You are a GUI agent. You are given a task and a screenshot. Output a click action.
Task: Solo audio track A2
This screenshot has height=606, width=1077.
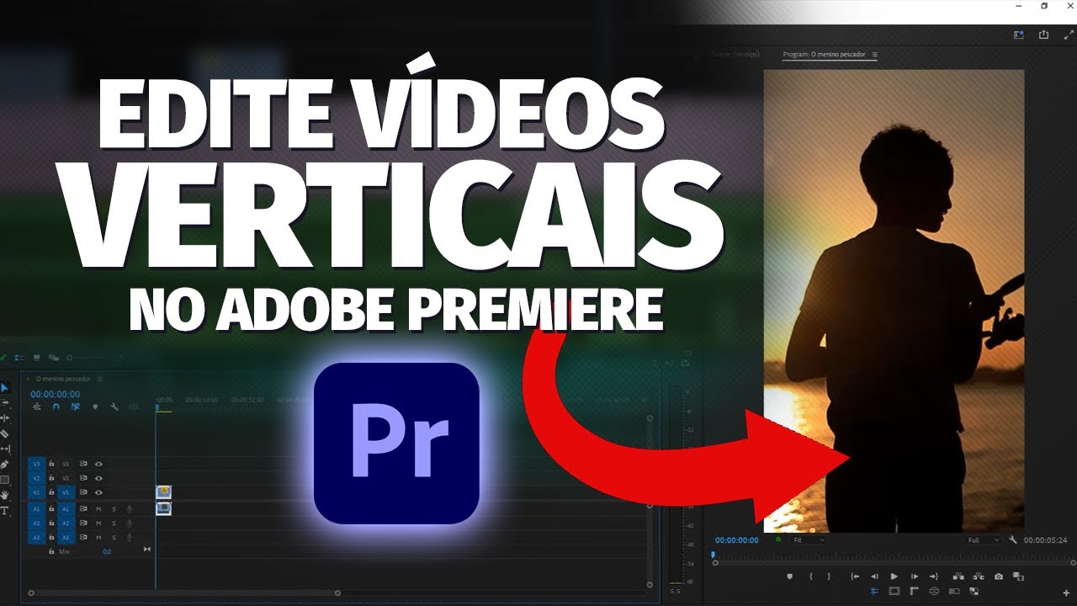114,523
